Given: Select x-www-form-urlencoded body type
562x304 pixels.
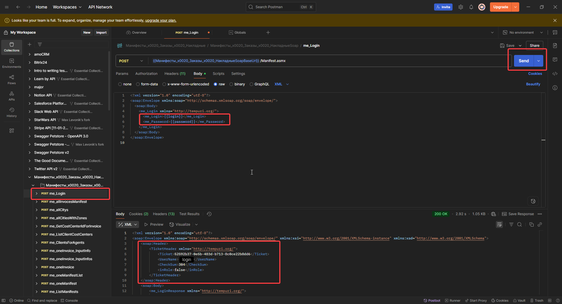Looking at the screenshot, I should point(186,84).
